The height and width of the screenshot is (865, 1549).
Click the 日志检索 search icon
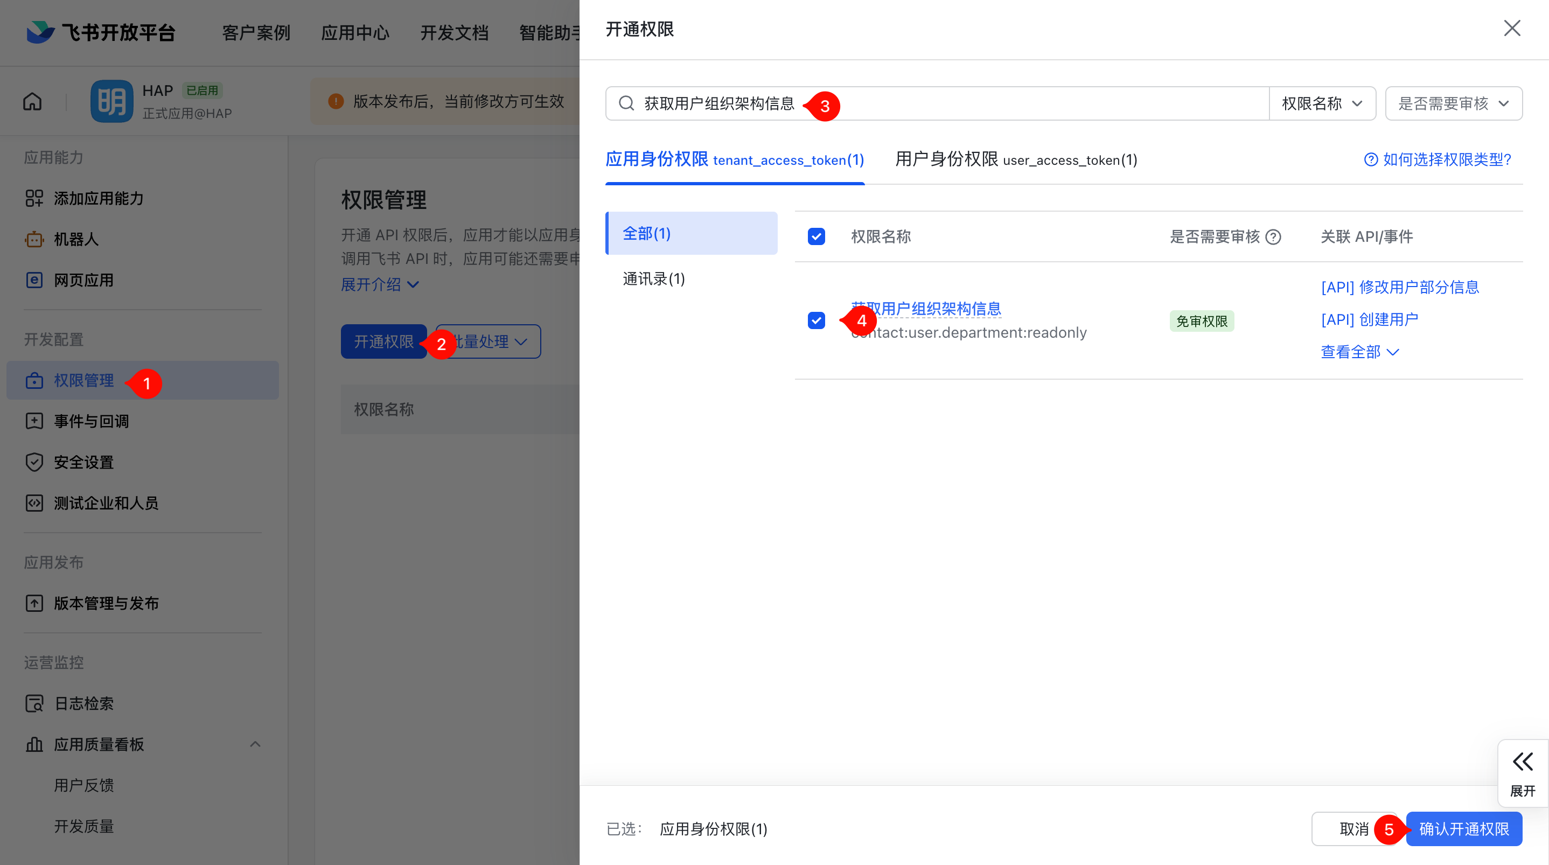(34, 703)
